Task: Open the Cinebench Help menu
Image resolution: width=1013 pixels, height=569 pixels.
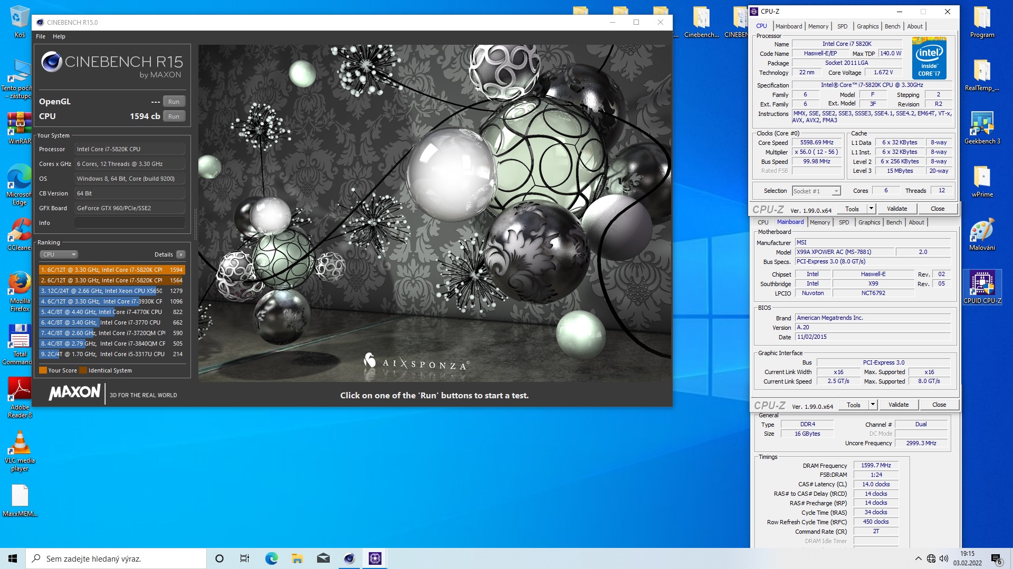Action: click(x=59, y=36)
